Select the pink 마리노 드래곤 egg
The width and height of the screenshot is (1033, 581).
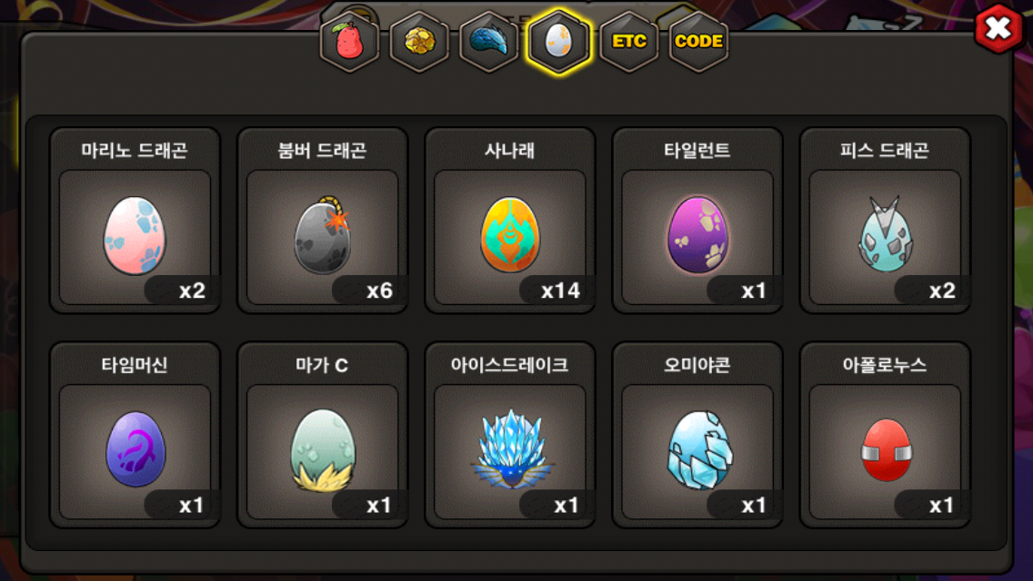135,235
